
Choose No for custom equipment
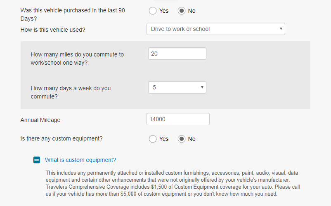tap(182, 139)
